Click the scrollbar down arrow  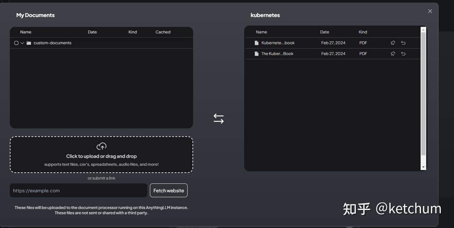click(423, 167)
